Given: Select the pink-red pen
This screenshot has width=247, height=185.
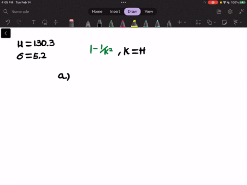Looking at the screenshot, I should tap(122, 24).
